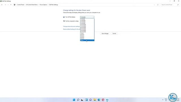Image resolution: width=181 pixels, height=102 pixels.
Task: Launch File Explorer from taskbar
Action: (95, 100)
